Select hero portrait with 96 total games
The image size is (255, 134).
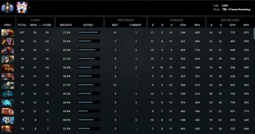[7, 41]
